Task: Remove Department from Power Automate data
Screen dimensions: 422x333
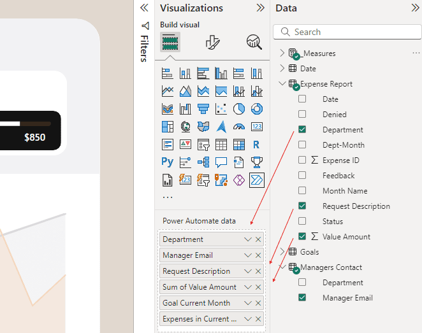Action: 258,239
